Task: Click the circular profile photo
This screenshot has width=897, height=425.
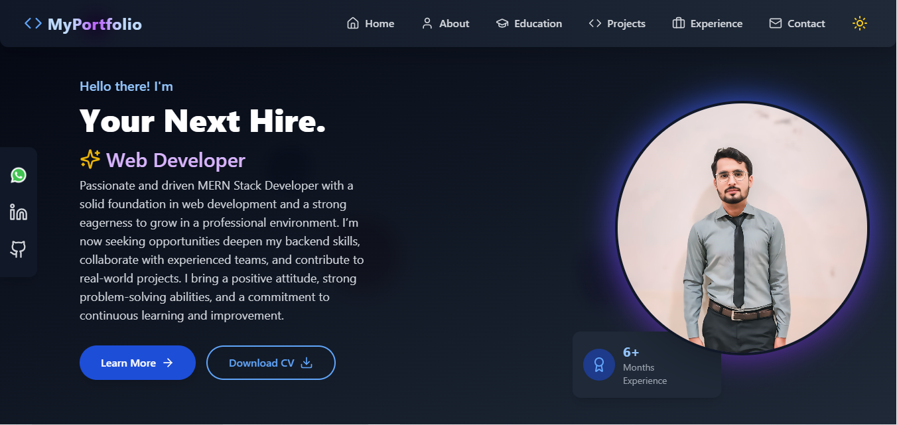Action: coord(742,227)
